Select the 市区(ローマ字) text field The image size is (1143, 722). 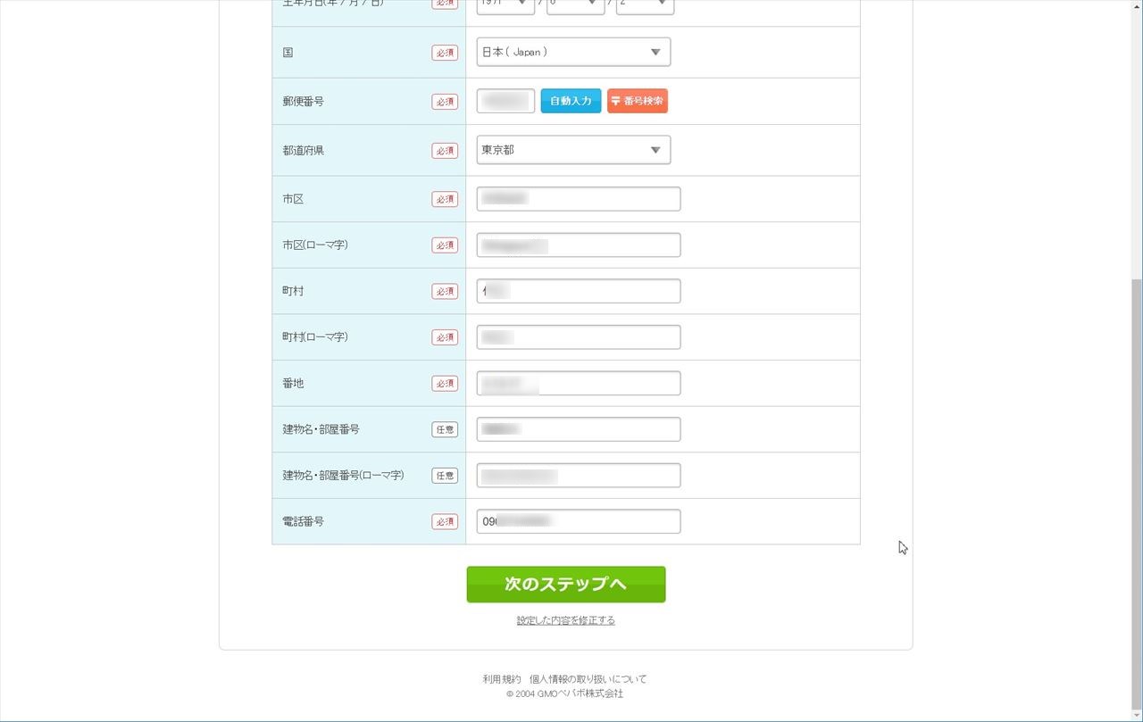click(579, 245)
